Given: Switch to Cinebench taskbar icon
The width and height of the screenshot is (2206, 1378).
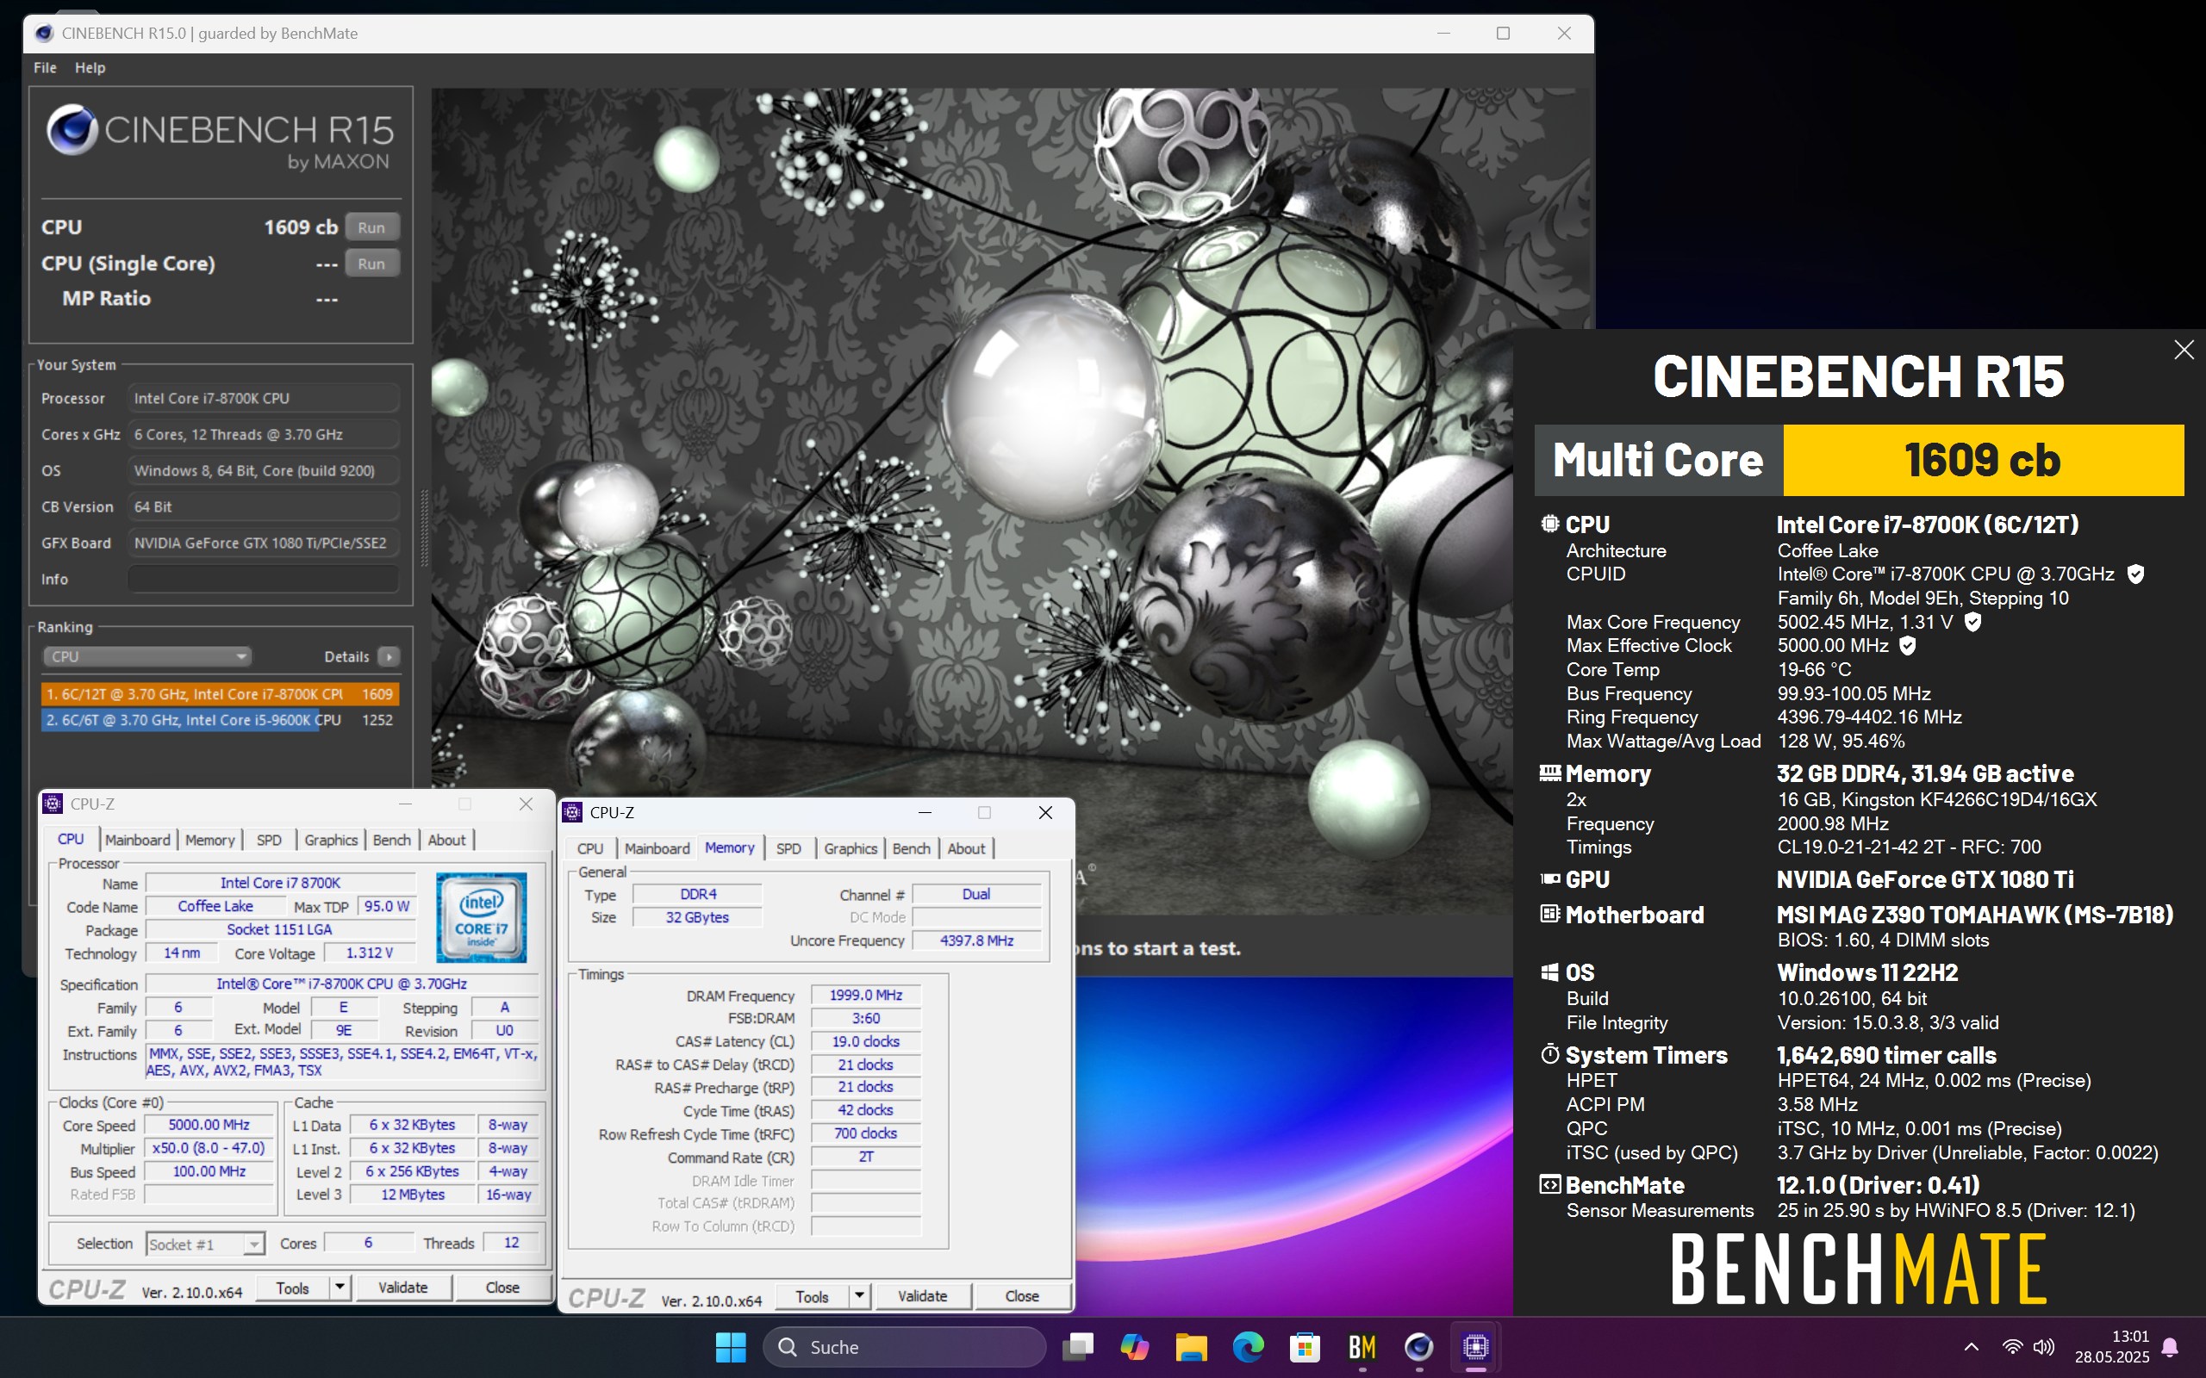Looking at the screenshot, I should tap(1418, 1346).
